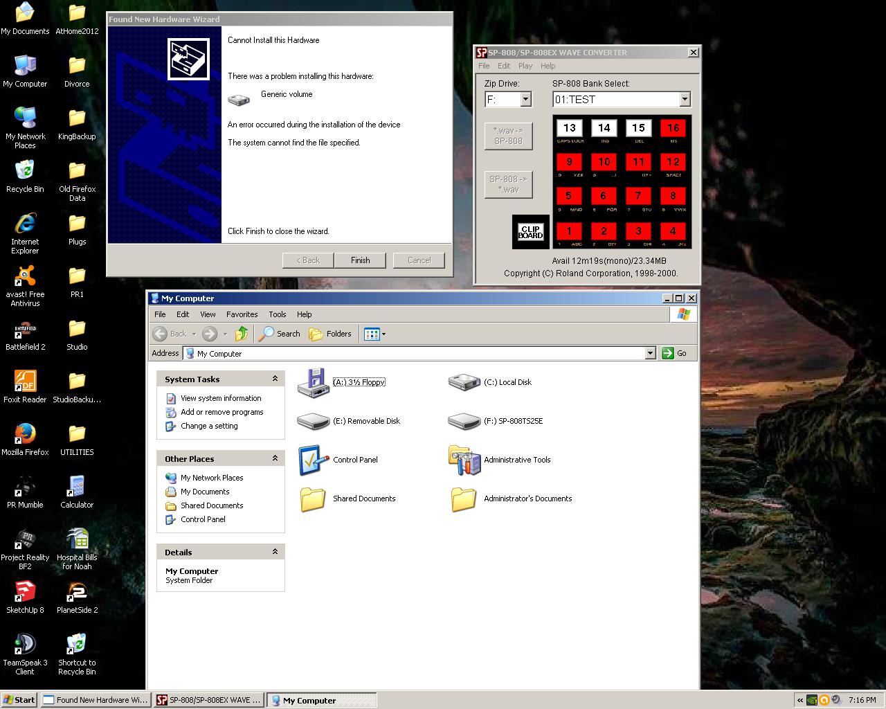Click the Clip Board icon in SP-808 converter
Image resolution: width=886 pixels, height=709 pixels.
pyautogui.click(x=530, y=232)
